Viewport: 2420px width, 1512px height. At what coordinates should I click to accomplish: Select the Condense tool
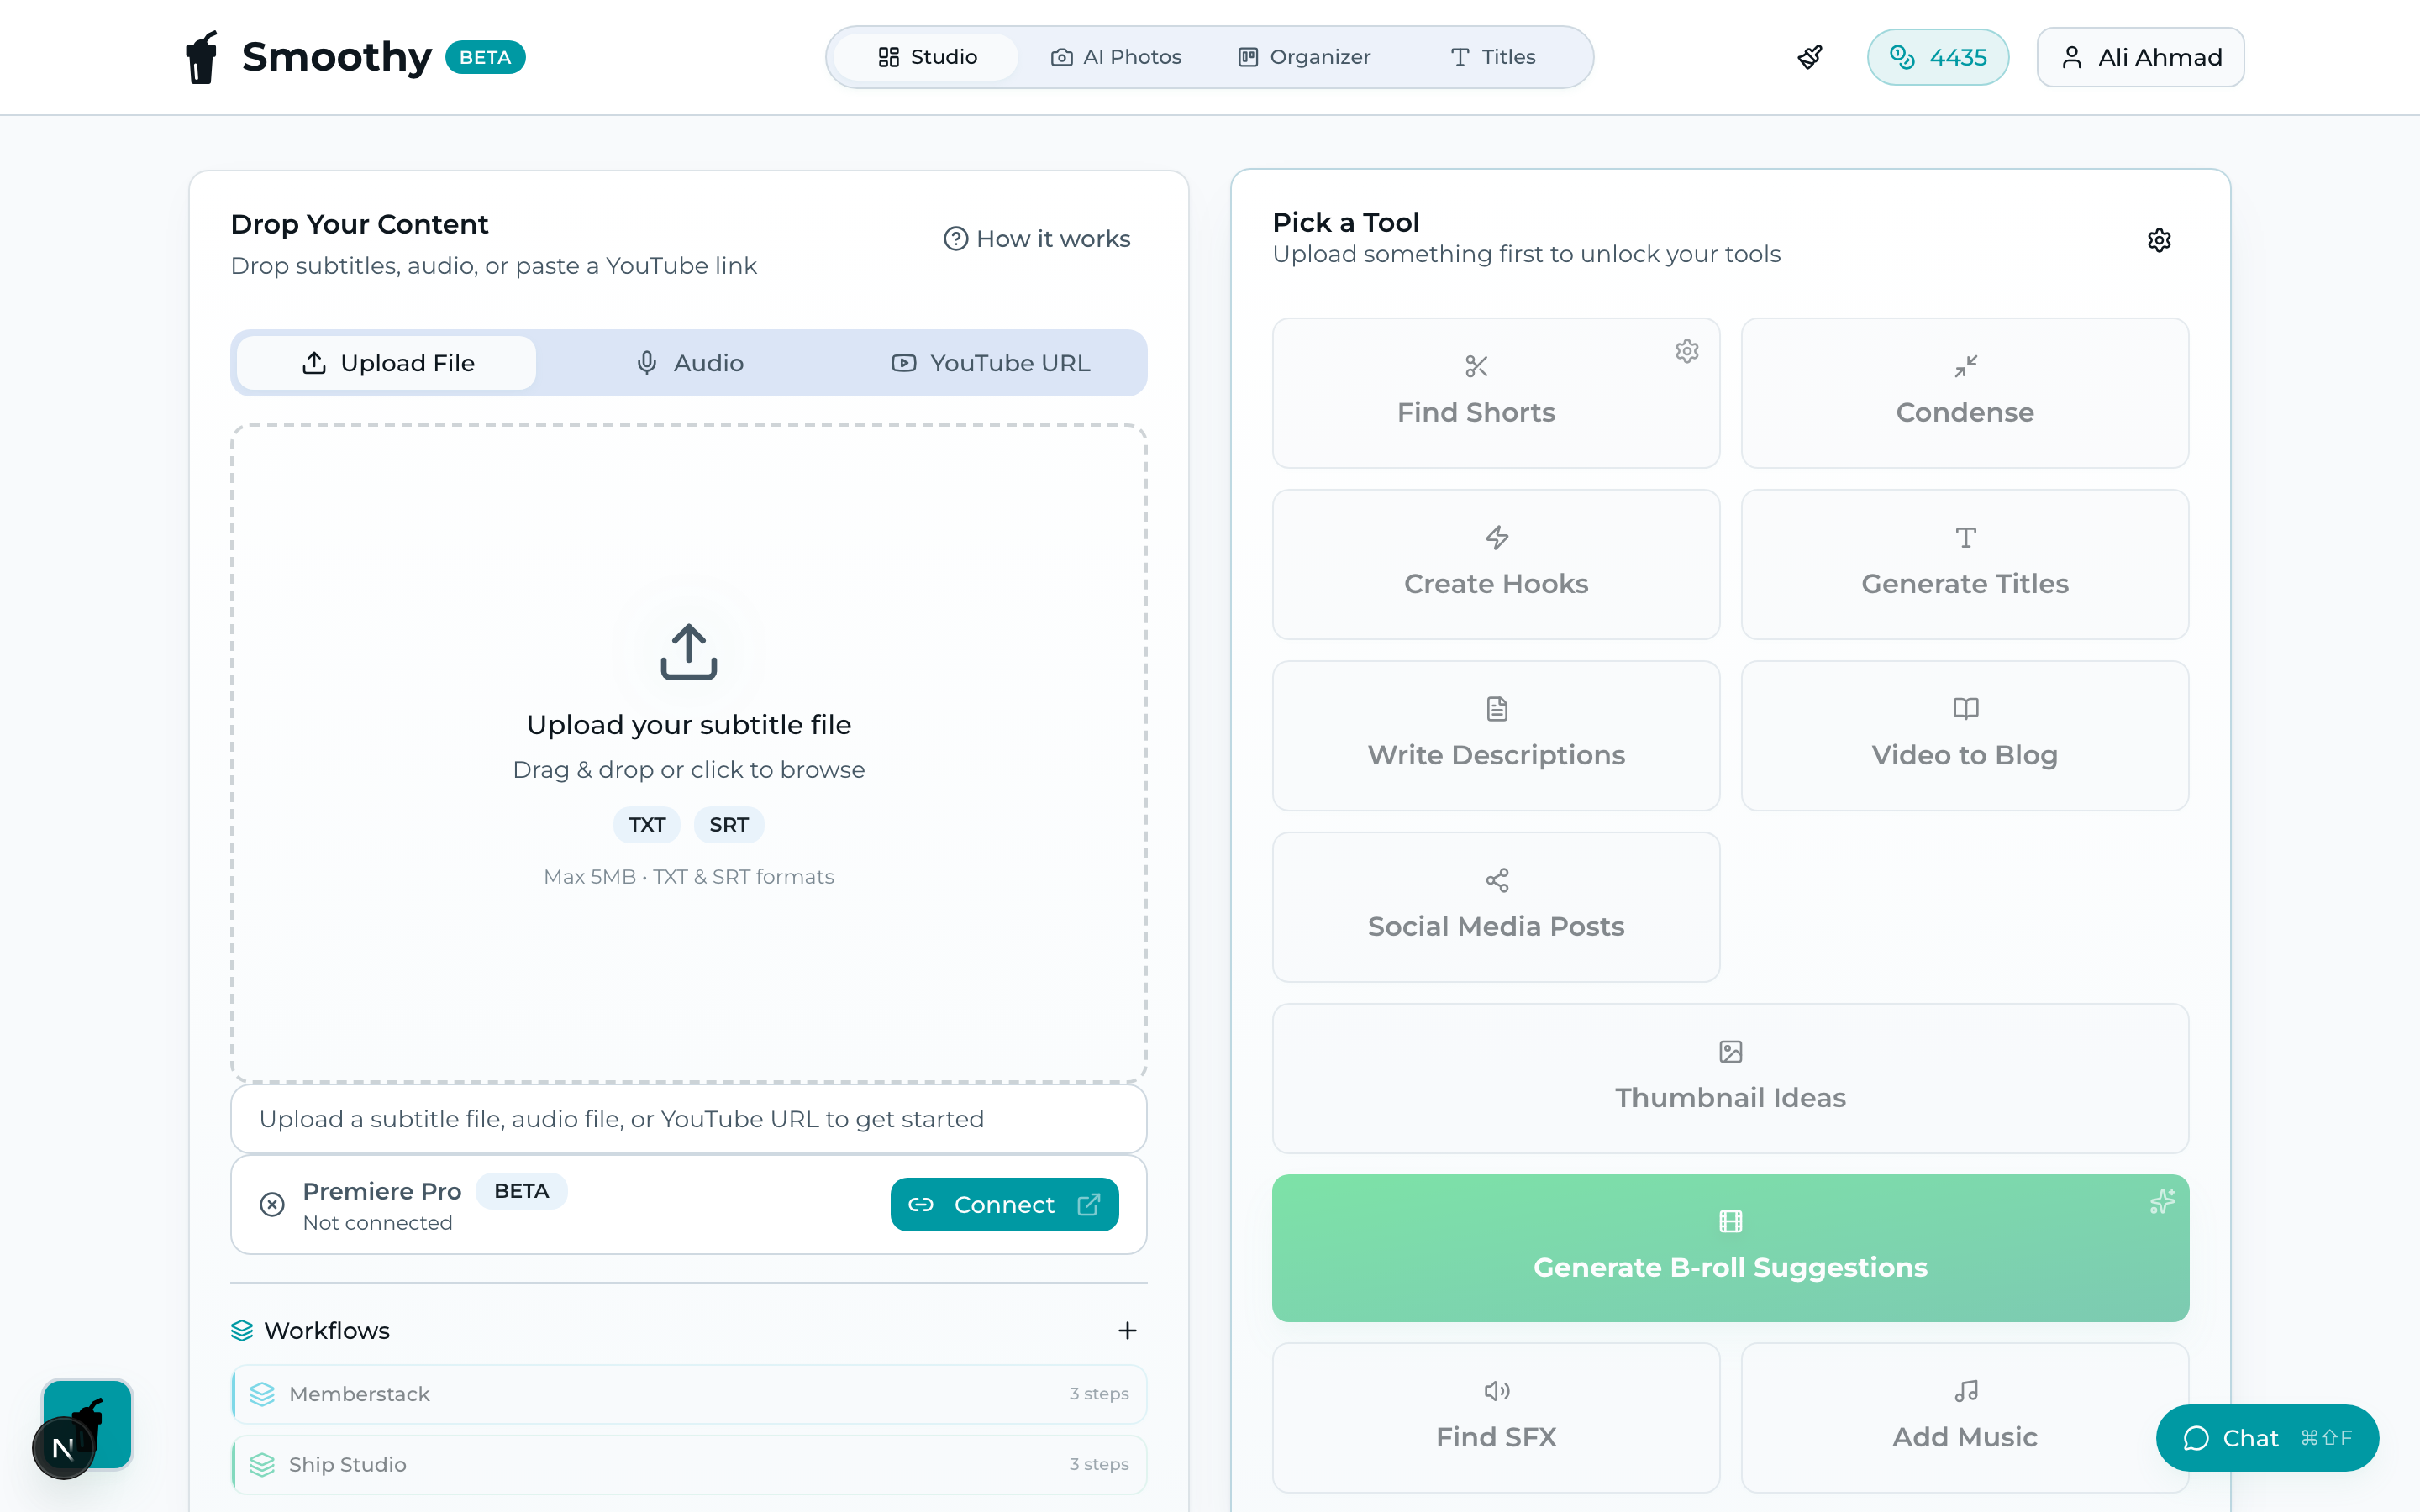1965,393
